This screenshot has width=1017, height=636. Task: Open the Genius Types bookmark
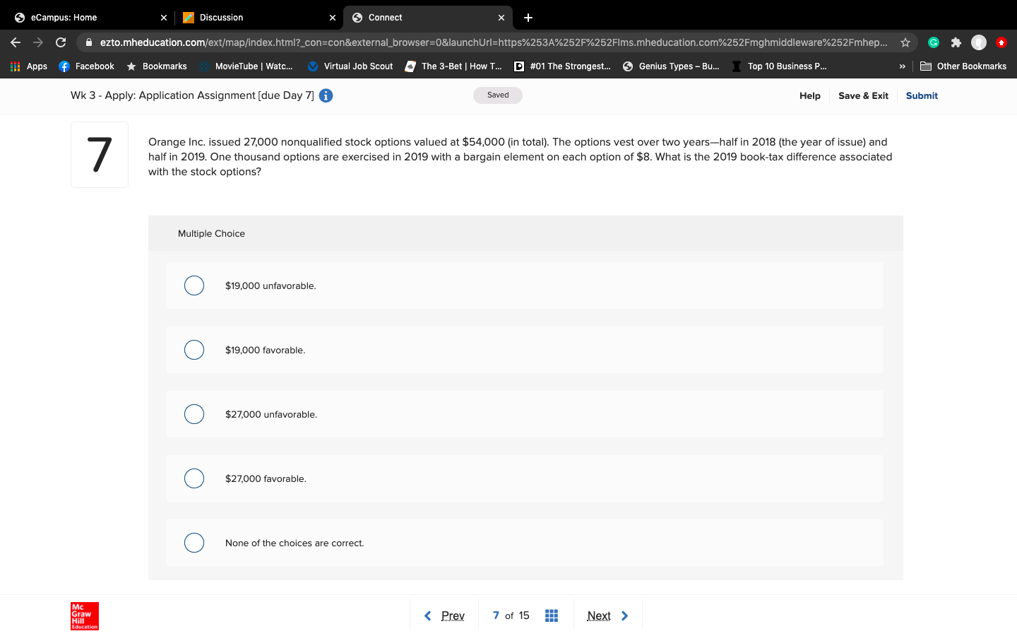click(671, 66)
